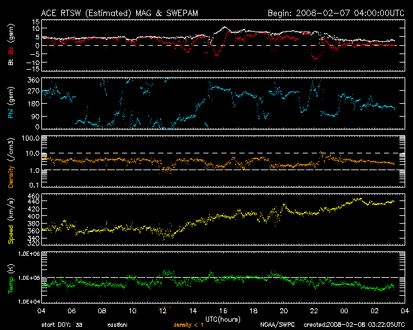Click 'start DOY: 38' in the footer

point(62,325)
